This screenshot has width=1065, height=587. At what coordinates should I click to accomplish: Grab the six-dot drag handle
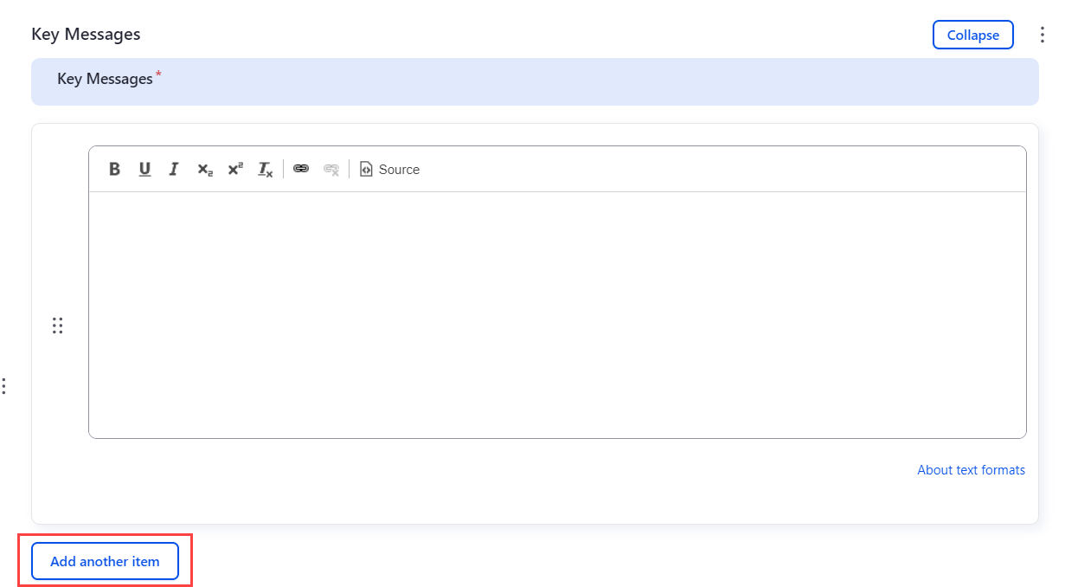(57, 326)
